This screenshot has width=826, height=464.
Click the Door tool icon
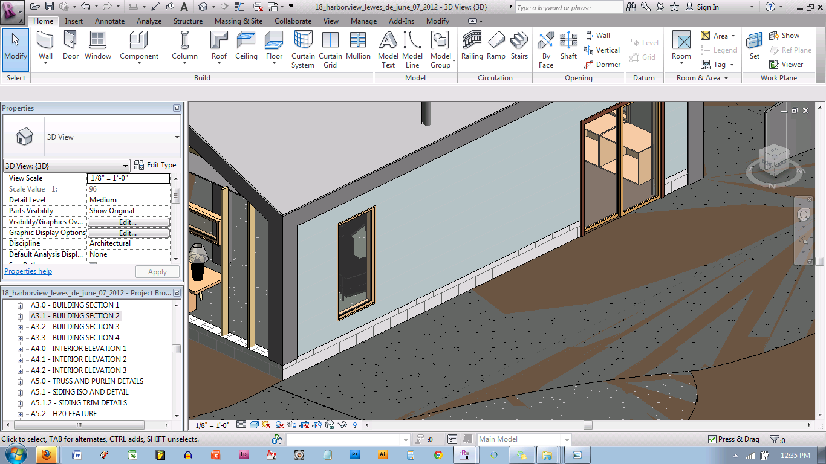coord(71,45)
